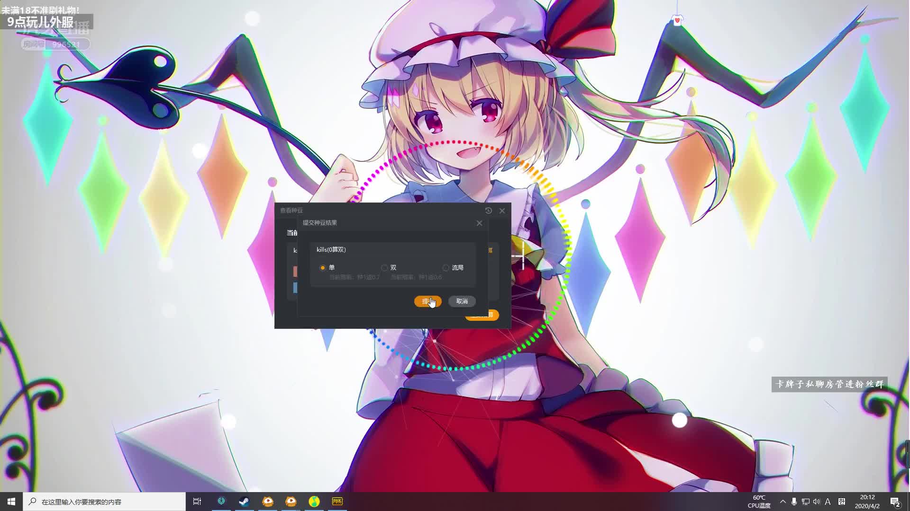Click the 取消 cancel button
Viewport: 910px width, 511px height.
[462, 301]
